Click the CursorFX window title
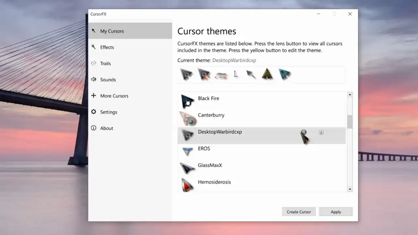This screenshot has width=418, height=235. click(x=98, y=14)
